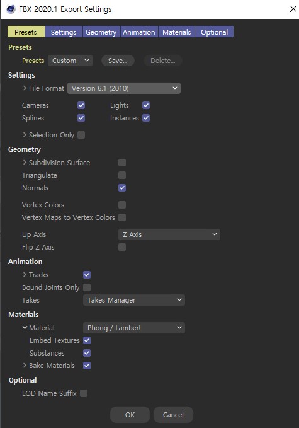Expand the File Format options arrow
Image resolution: width=299 pixels, height=428 pixels.
point(25,88)
